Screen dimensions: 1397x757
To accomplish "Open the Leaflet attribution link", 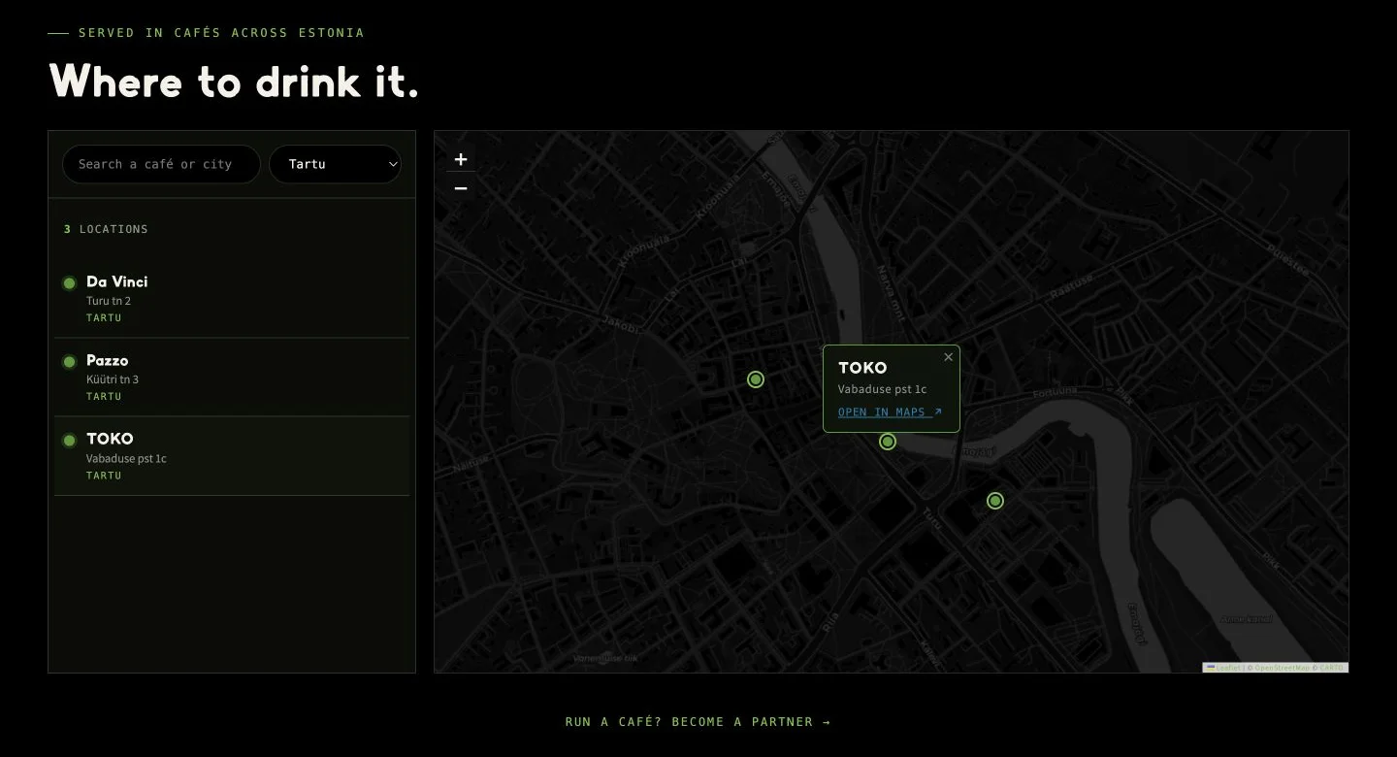I will coord(1222,668).
